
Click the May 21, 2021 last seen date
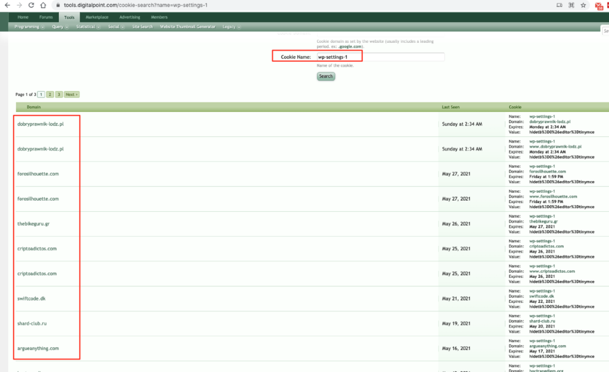tap(456, 299)
